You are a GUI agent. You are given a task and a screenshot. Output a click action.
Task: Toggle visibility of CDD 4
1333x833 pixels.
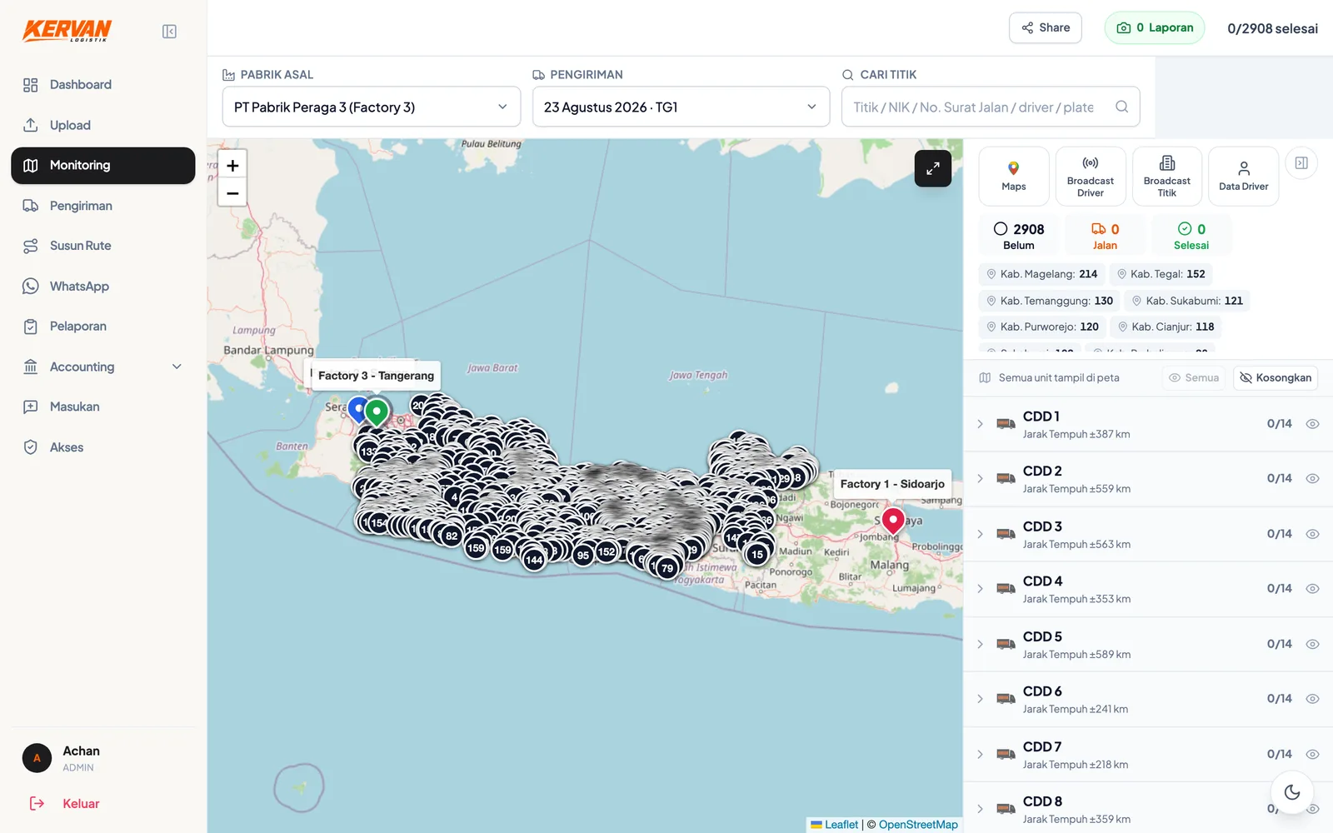click(1312, 589)
